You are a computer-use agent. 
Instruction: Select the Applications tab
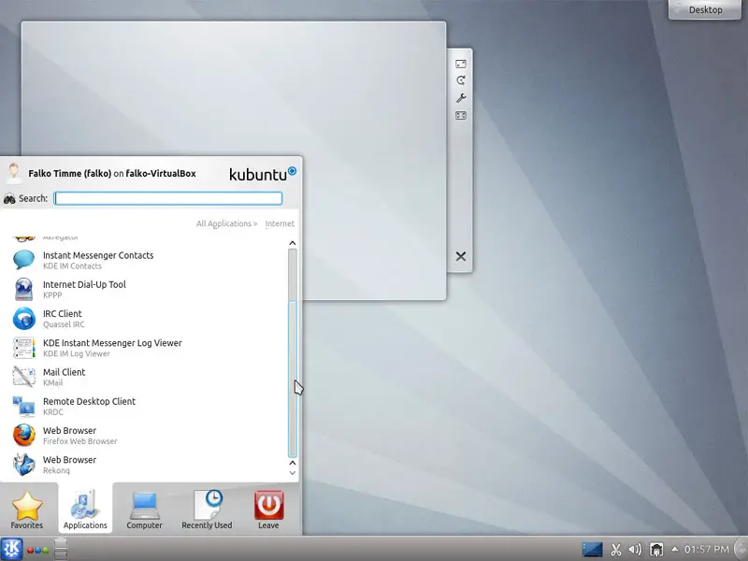[x=85, y=509]
